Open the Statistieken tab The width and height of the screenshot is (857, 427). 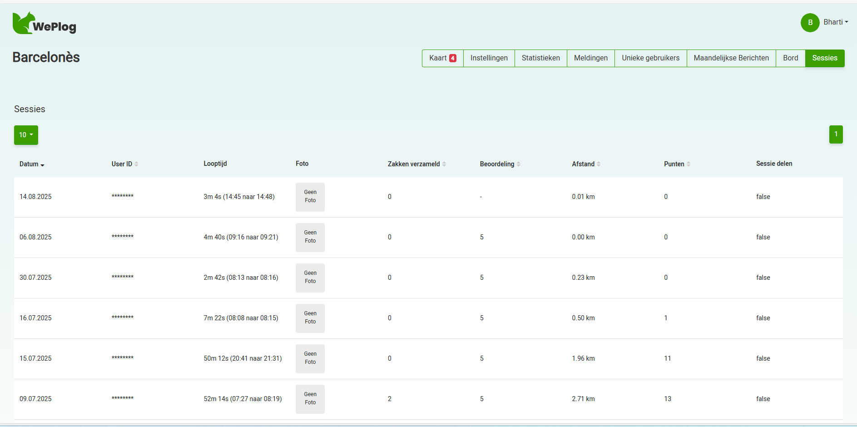coord(540,58)
